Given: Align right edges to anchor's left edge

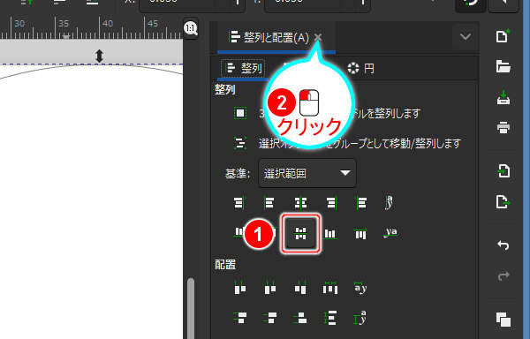Looking at the screenshot, I should (239, 202).
